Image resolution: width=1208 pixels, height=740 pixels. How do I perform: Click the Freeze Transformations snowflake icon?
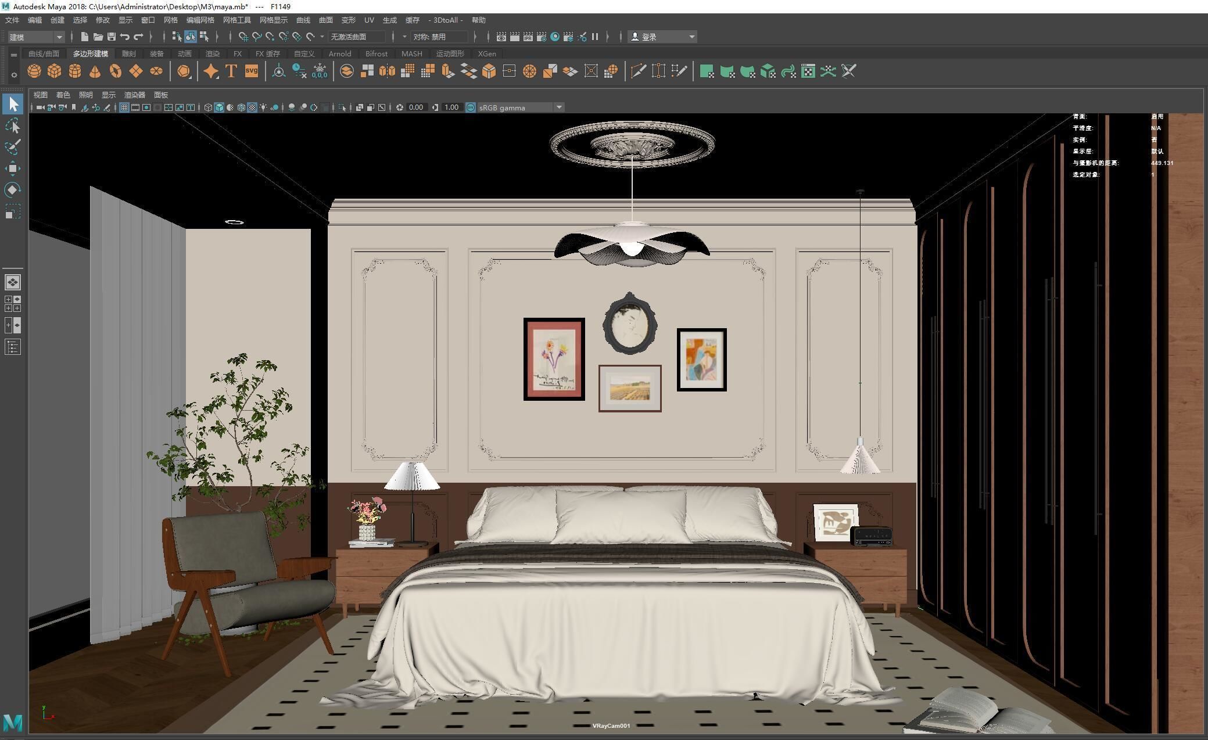tap(320, 71)
